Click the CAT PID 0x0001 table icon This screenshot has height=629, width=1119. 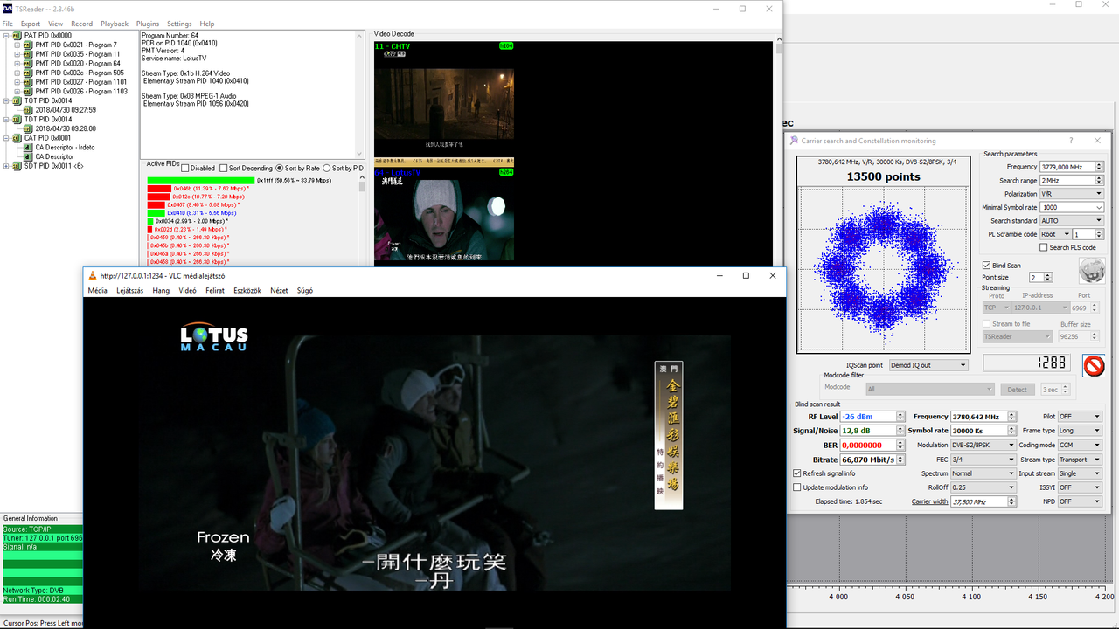17,138
